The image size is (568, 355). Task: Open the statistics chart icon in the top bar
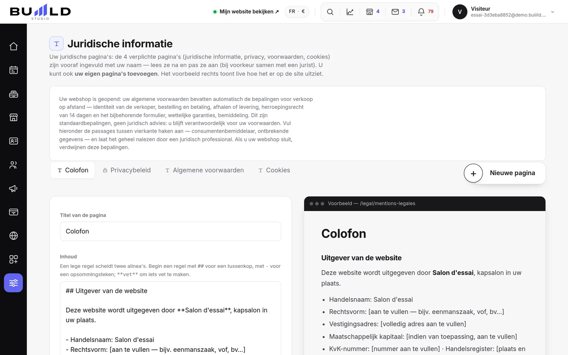(x=350, y=12)
